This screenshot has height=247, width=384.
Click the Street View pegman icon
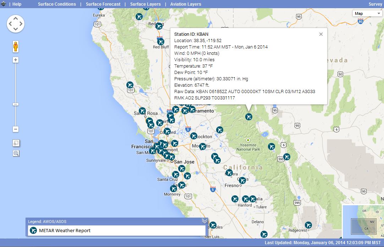[16, 46]
